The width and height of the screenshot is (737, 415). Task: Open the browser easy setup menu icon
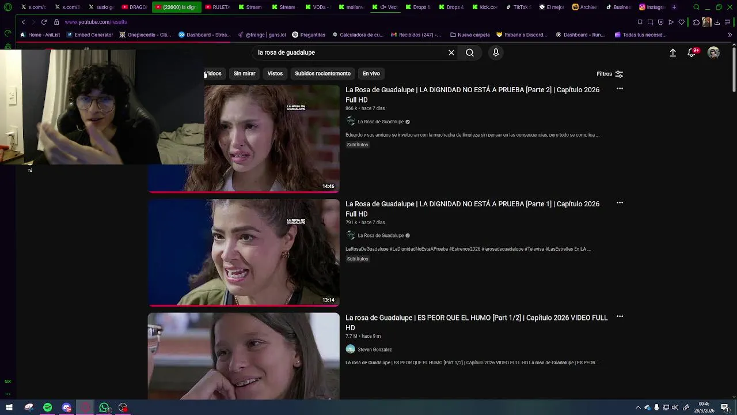[728, 22]
